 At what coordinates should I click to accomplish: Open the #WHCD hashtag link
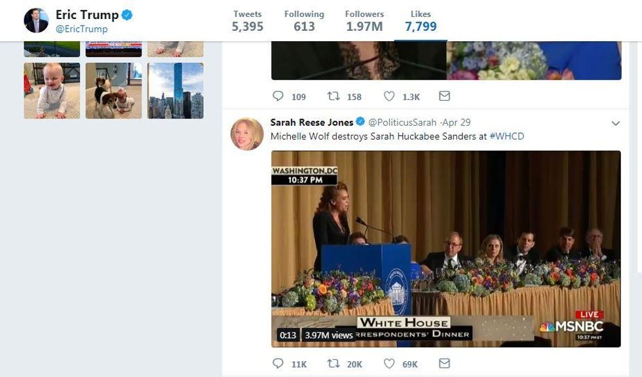point(506,136)
